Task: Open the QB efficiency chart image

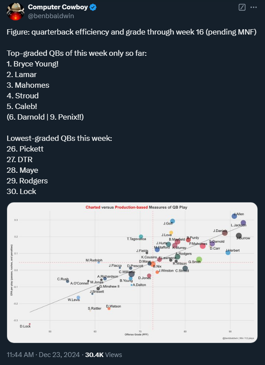Action: click(x=132, y=272)
